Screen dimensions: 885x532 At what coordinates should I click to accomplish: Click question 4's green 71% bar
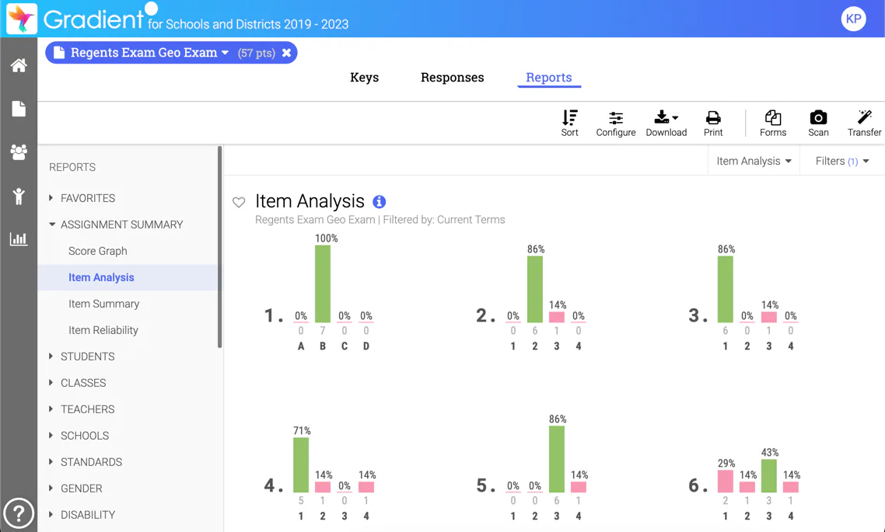point(301,465)
